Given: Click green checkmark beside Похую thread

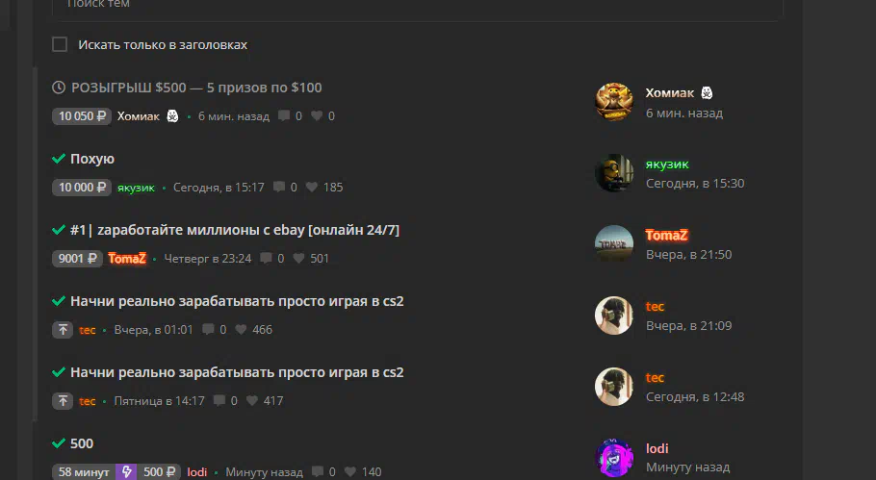Looking at the screenshot, I should [59, 159].
